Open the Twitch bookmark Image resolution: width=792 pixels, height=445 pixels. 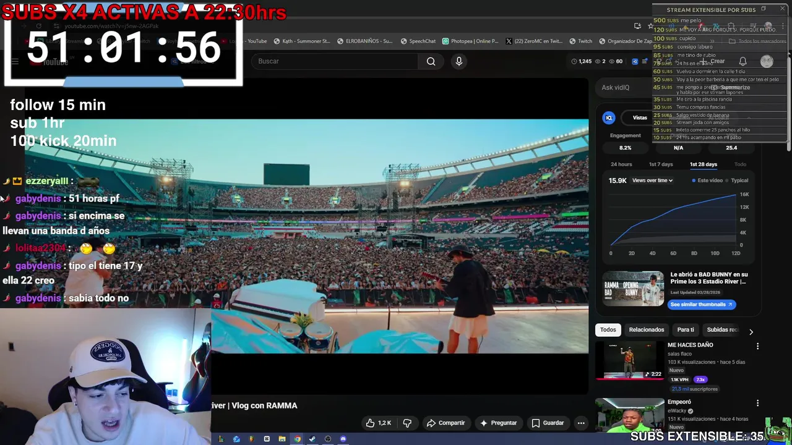(580, 41)
